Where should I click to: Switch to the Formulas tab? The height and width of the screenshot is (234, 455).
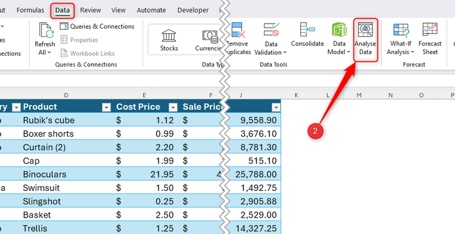click(x=30, y=10)
